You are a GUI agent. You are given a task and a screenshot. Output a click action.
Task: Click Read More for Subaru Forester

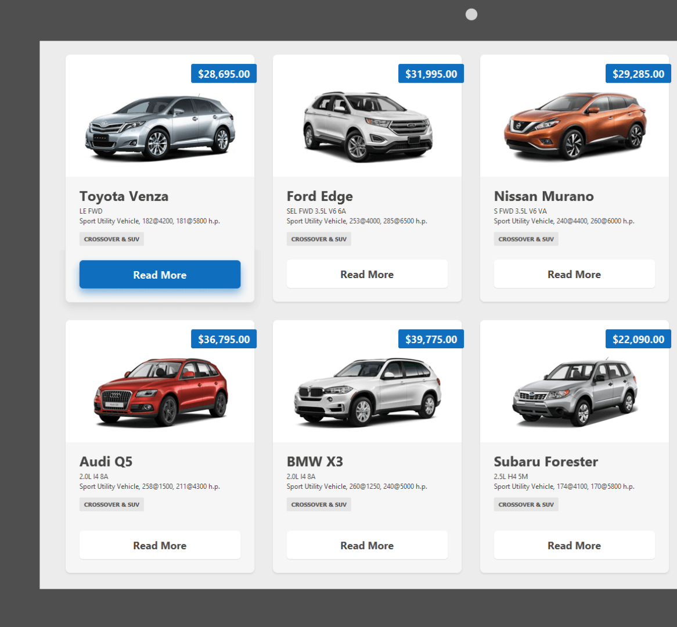pos(574,545)
